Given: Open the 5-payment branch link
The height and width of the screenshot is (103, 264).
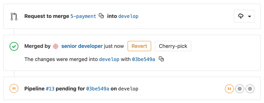Looking at the screenshot, I should point(83,16).
